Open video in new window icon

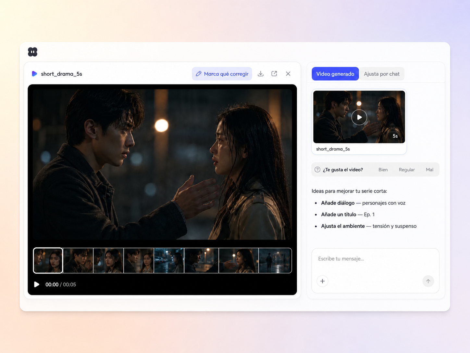(274, 74)
